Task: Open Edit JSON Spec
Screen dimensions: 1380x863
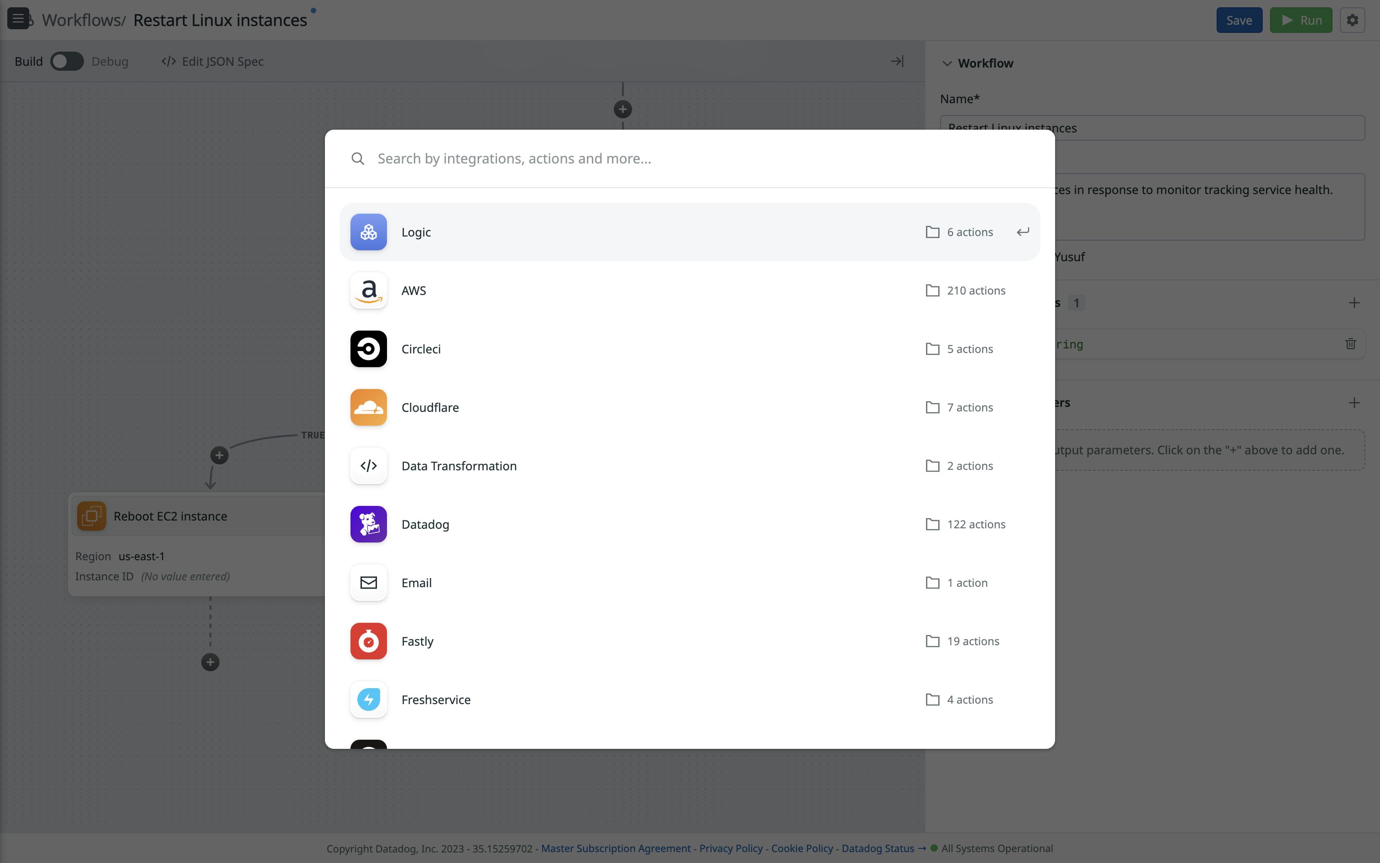Action: (x=213, y=61)
